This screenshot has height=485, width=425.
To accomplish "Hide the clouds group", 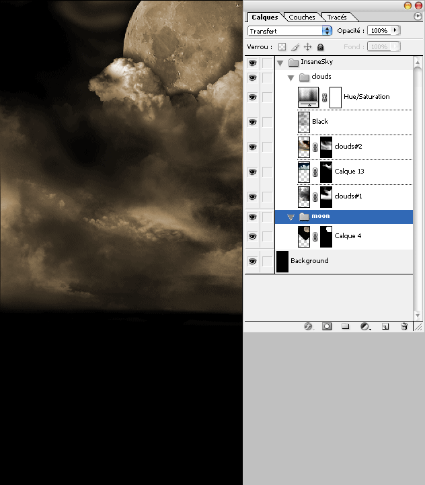I will click(x=253, y=77).
